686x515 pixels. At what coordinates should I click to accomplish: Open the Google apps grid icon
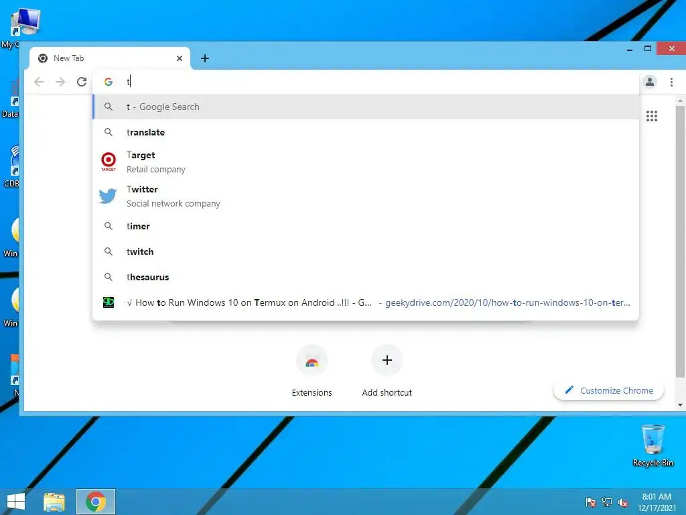[x=652, y=116]
